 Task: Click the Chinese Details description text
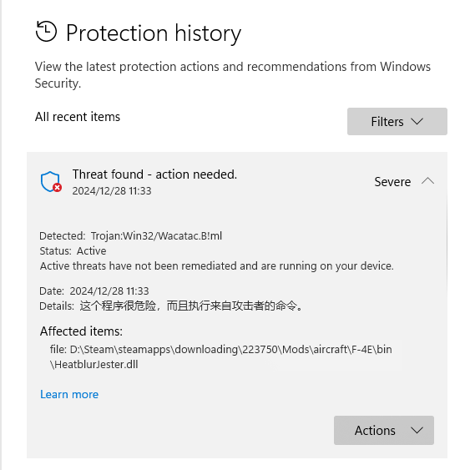(192, 306)
